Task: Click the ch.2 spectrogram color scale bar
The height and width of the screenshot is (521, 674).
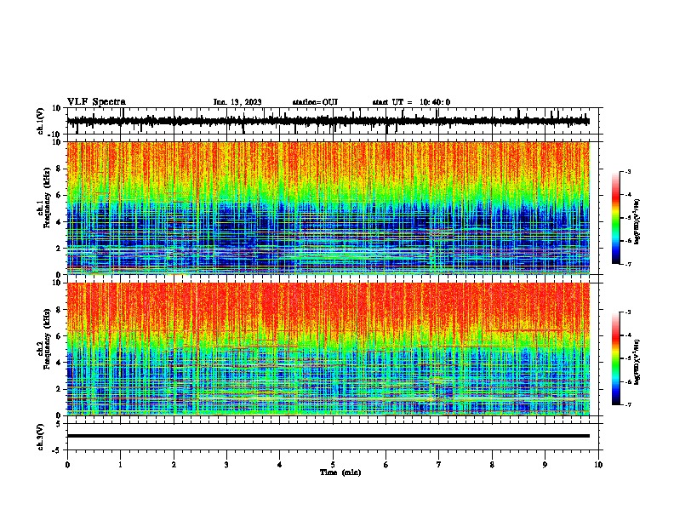Action: (x=615, y=358)
